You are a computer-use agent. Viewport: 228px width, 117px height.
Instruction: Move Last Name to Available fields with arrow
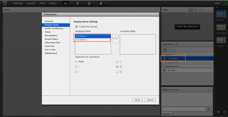pos(115,36)
